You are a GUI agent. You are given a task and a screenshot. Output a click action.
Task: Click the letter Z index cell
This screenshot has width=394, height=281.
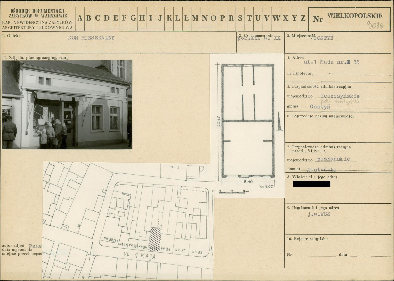[x=303, y=19]
